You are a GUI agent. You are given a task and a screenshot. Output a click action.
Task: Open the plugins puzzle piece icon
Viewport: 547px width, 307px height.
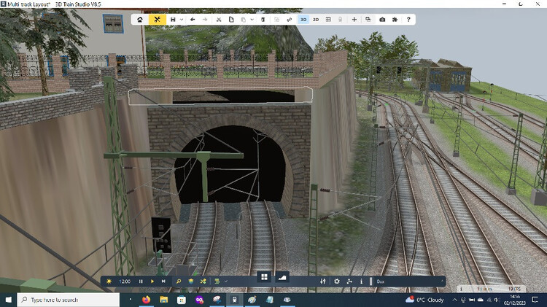point(395,20)
